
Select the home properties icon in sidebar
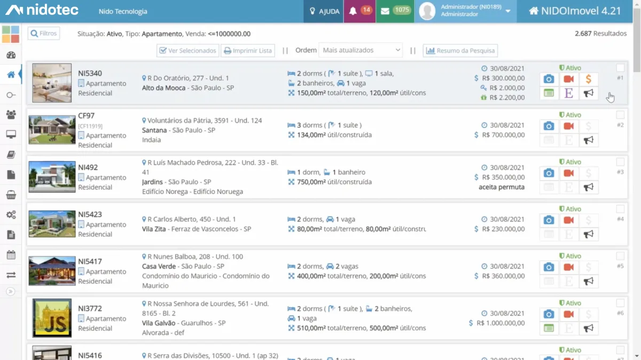click(x=11, y=75)
